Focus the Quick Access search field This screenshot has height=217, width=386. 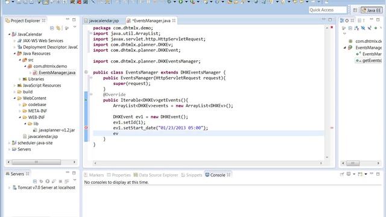coord(327,10)
